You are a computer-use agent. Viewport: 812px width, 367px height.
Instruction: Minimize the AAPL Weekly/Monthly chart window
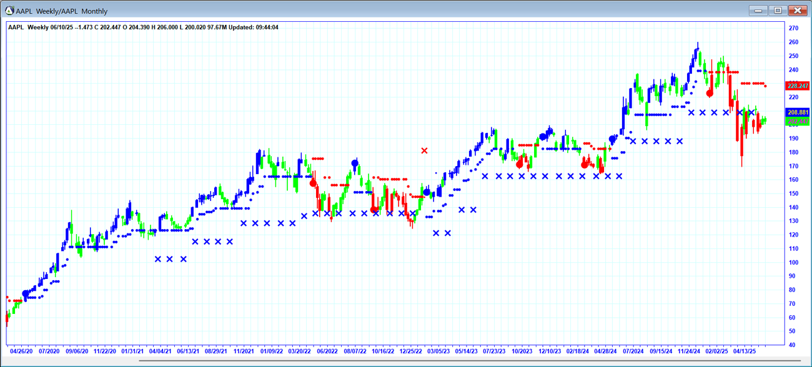tap(758, 10)
